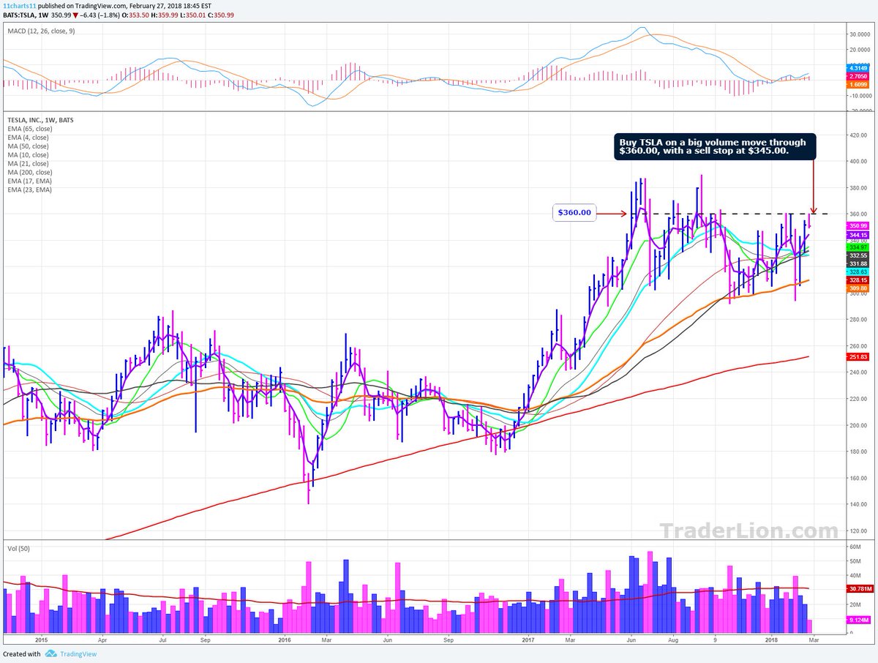
Task: Click the green 334.97 price tag
Action: click(x=858, y=247)
